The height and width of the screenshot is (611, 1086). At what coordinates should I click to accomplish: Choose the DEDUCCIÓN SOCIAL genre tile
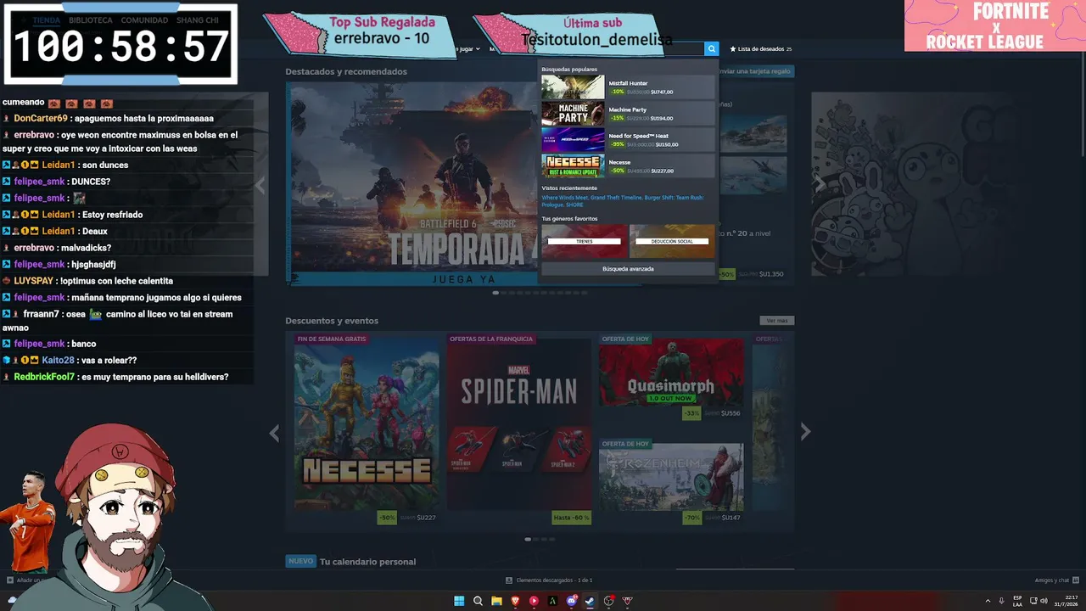click(672, 241)
